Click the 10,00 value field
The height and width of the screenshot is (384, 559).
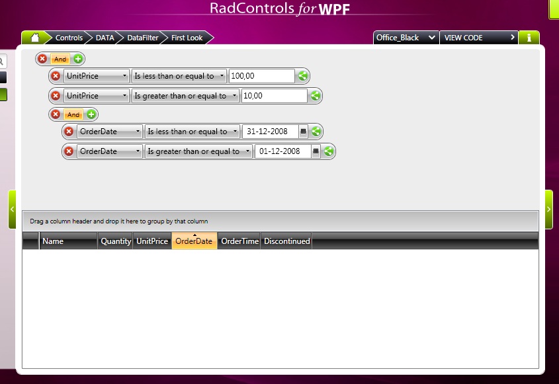[274, 96]
